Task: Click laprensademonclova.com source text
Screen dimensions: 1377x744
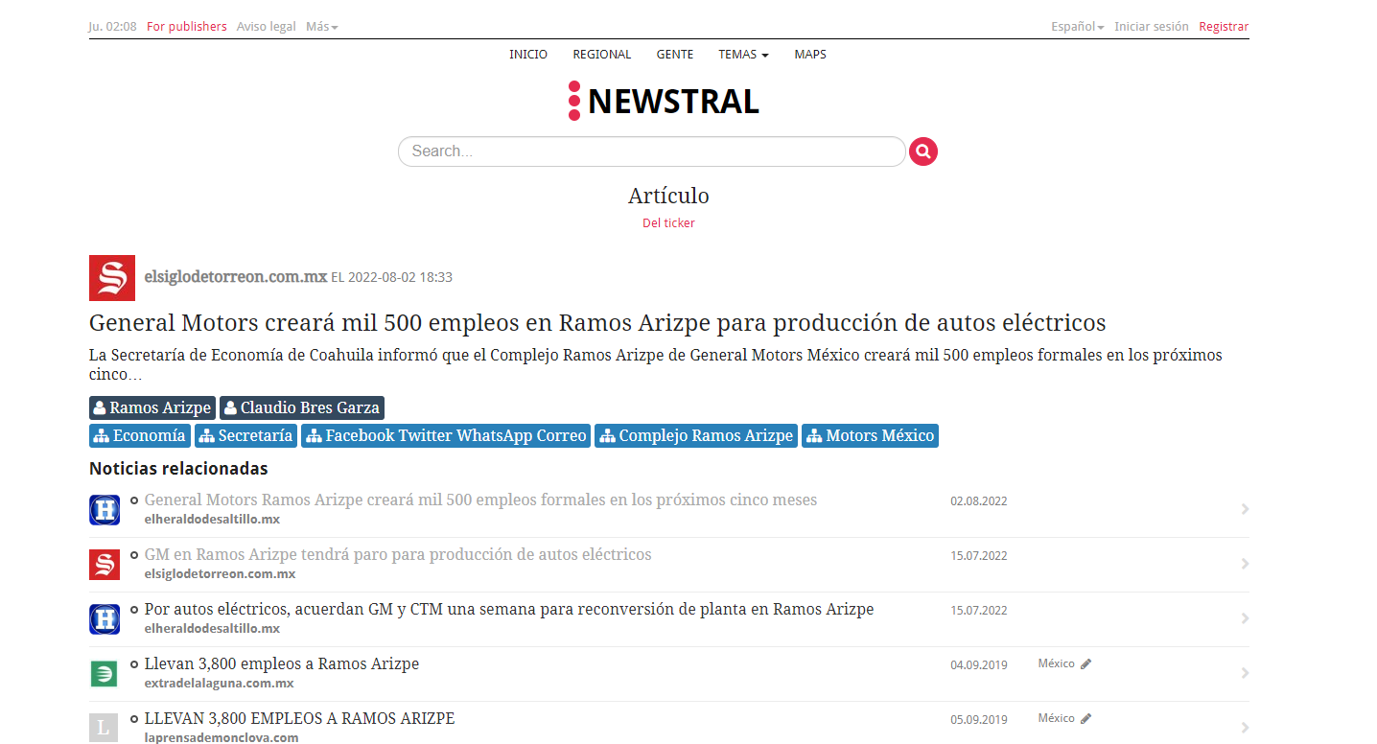Action: point(222,738)
